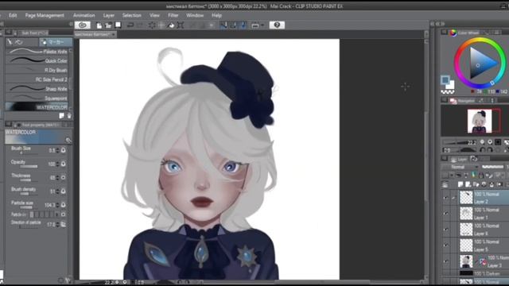Viewport: 509px width, 286px height.
Task: Hide Layer 3 with its eye icon
Action: tap(445, 261)
